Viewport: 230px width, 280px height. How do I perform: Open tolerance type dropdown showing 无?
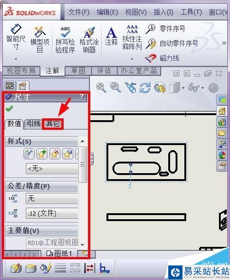point(52,198)
